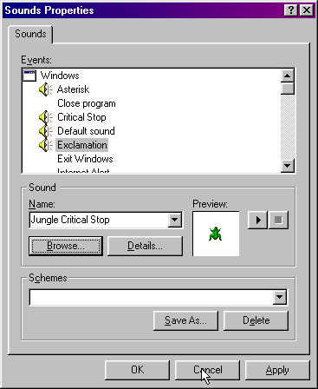This screenshot has height=389, width=318.
Task: Click Apply to save sound changes
Action: [x=277, y=370]
